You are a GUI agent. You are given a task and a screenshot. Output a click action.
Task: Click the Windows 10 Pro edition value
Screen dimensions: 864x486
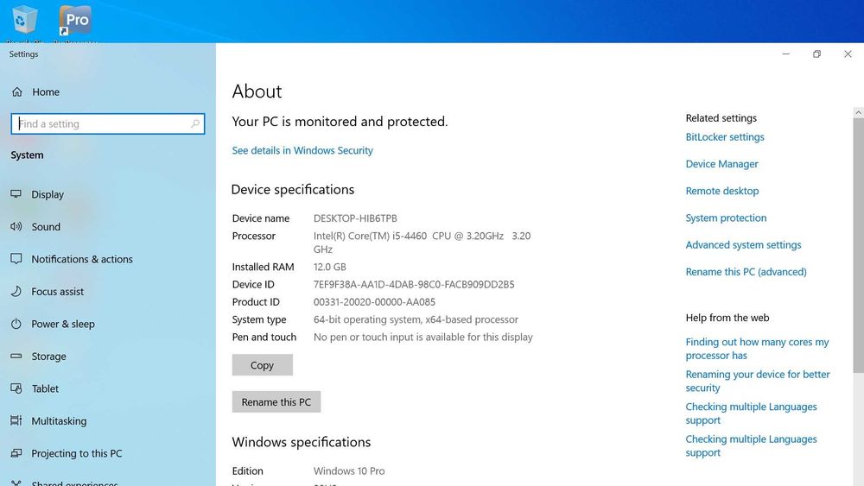349,471
